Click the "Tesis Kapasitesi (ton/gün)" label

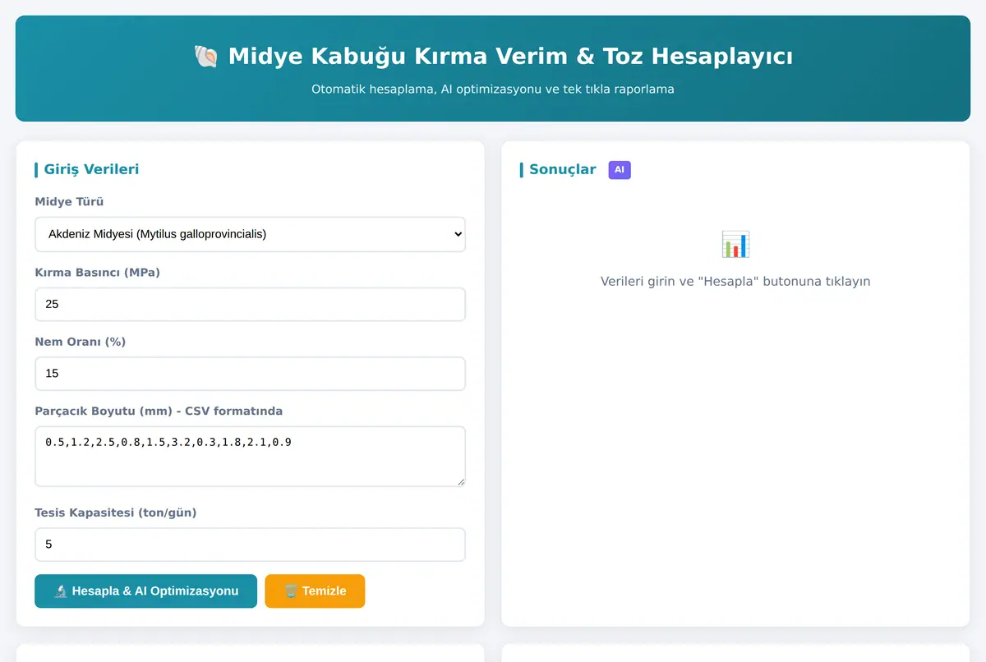[116, 513]
